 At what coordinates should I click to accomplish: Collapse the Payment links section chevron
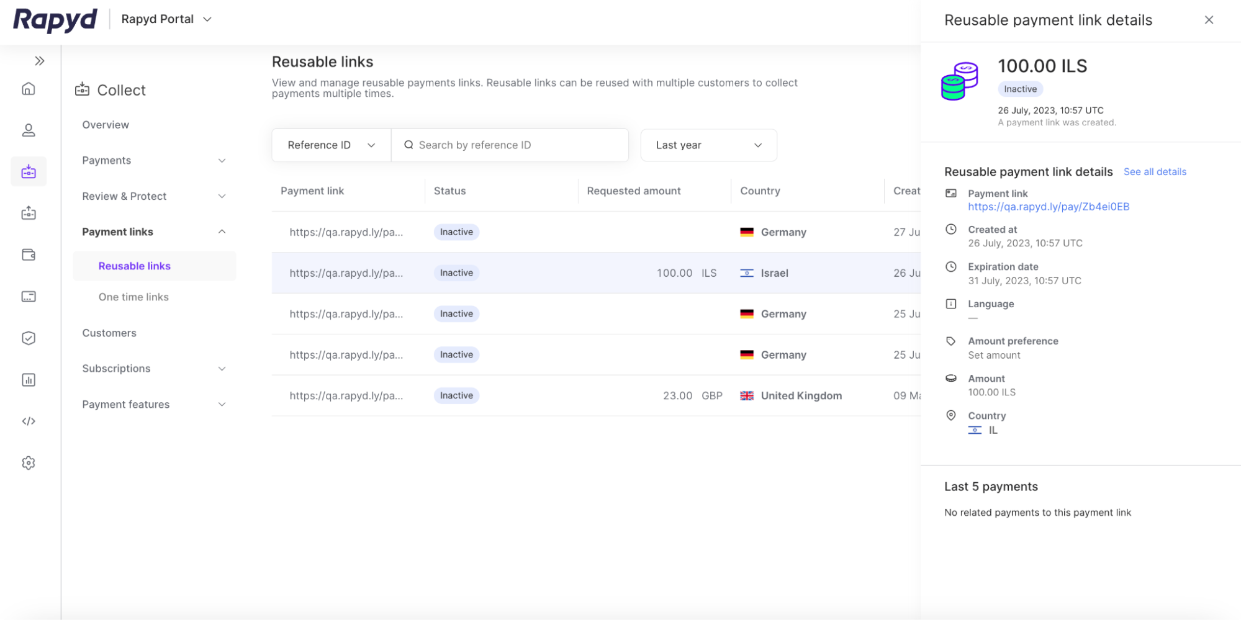coord(222,231)
